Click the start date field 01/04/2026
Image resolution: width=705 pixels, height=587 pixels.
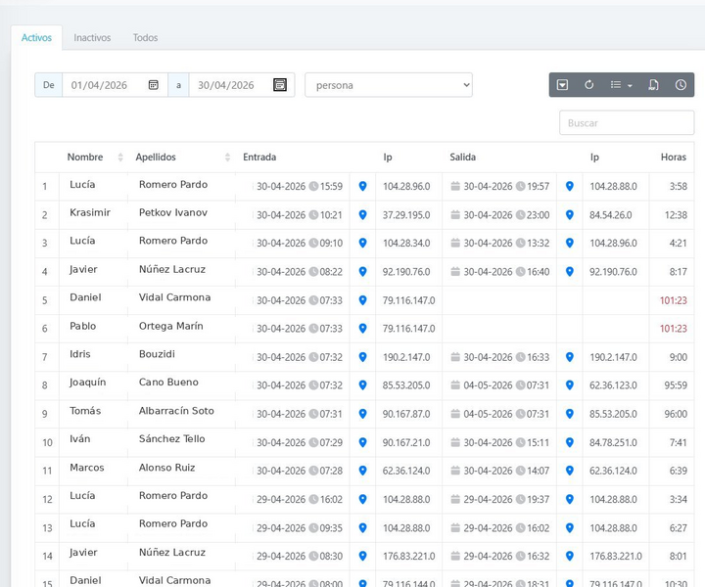click(x=115, y=85)
